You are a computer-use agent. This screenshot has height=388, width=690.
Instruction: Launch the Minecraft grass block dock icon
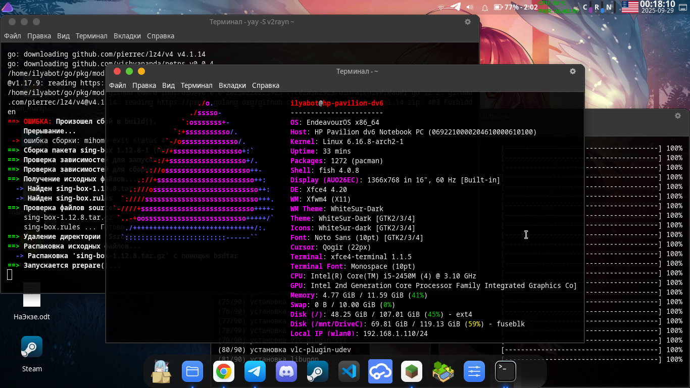(x=412, y=372)
